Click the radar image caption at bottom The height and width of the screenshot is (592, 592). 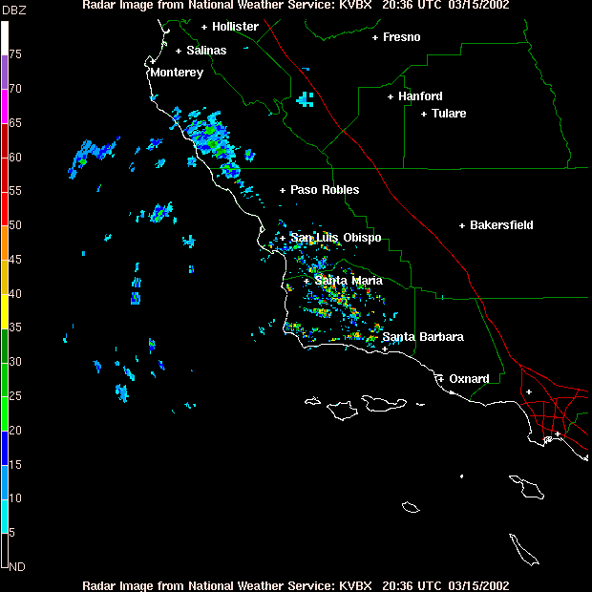coord(296,585)
